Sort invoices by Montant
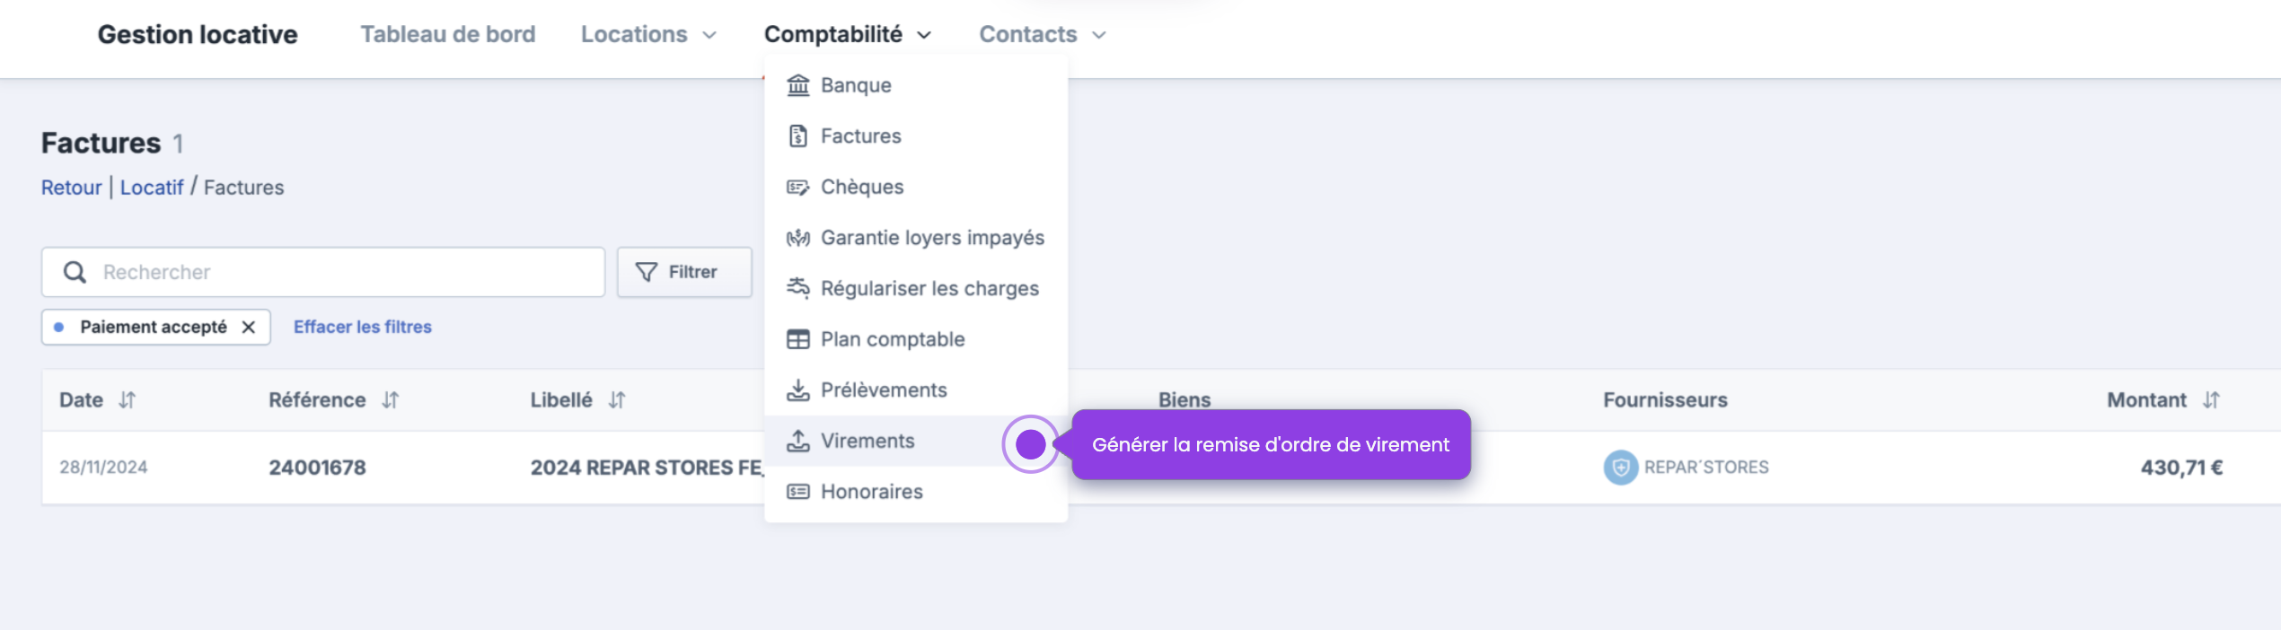Viewport: 2281px width, 630px height. [x=2211, y=400]
